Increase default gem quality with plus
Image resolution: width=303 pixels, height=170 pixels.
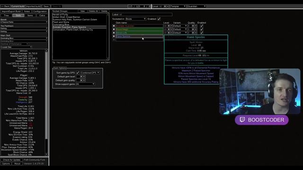81,80
